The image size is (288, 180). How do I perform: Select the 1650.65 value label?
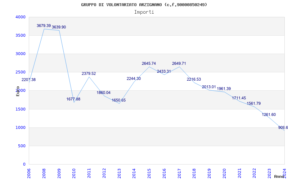click(x=119, y=100)
